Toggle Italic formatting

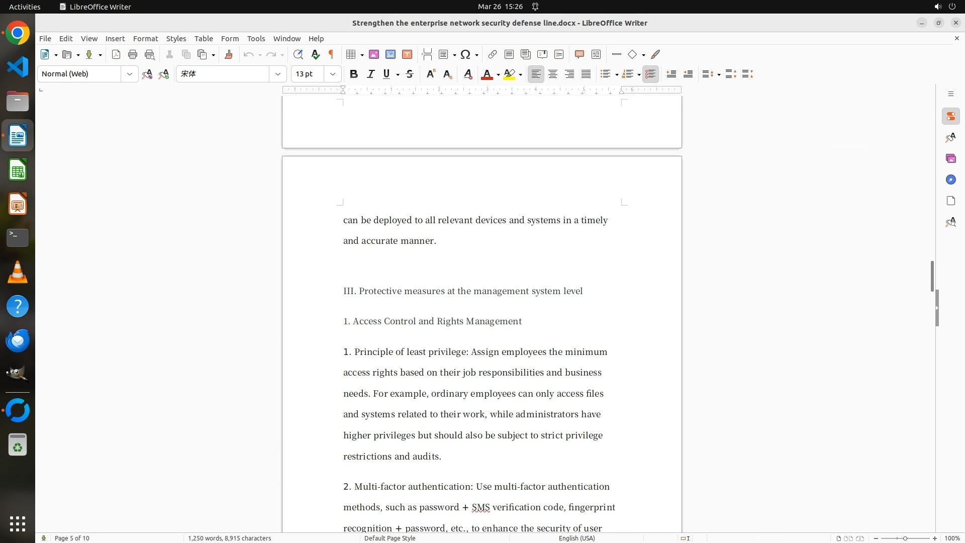[x=370, y=74]
